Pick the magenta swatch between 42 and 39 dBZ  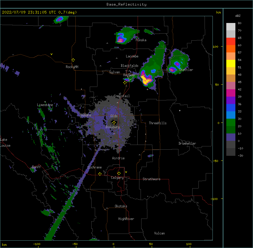(231, 93)
